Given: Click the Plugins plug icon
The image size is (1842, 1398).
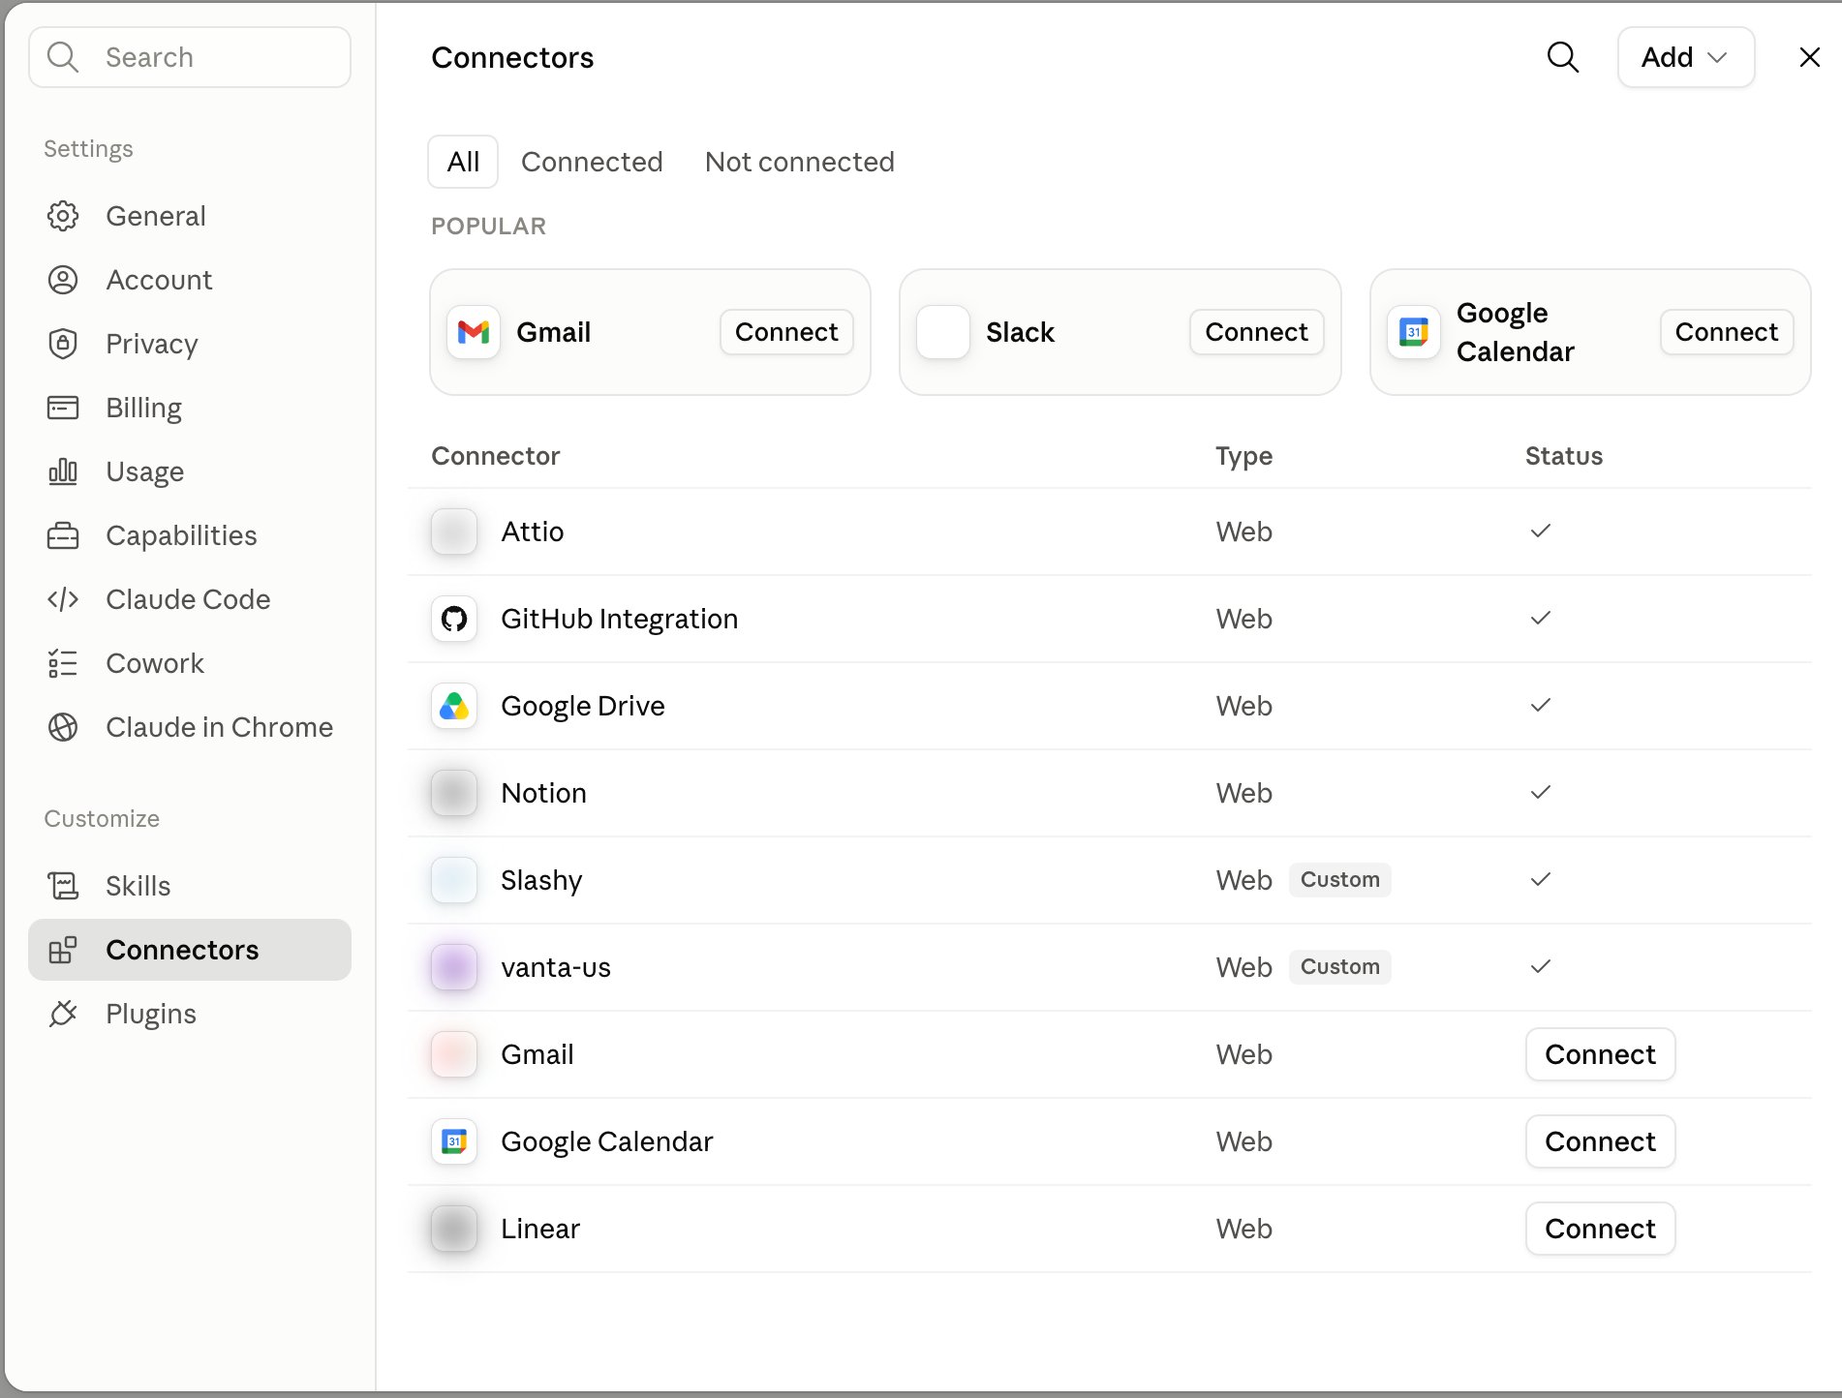Looking at the screenshot, I should point(63,1014).
